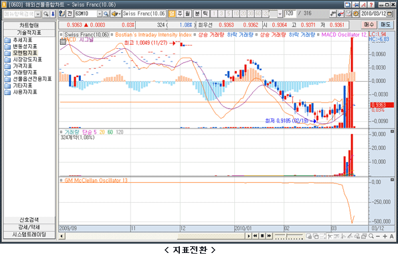Image resolution: width=398 pixels, height=257 pixels.
Task: Open chart settings gear icon
Action: pos(356,13)
